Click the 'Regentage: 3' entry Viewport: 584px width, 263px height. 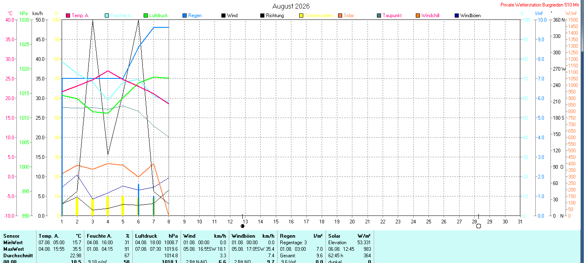tap(293, 243)
